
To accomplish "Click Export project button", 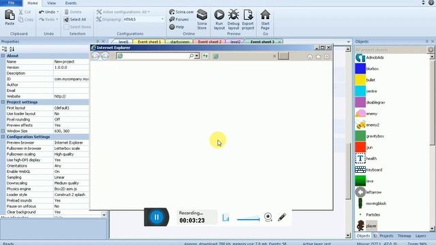I will [248, 20].
